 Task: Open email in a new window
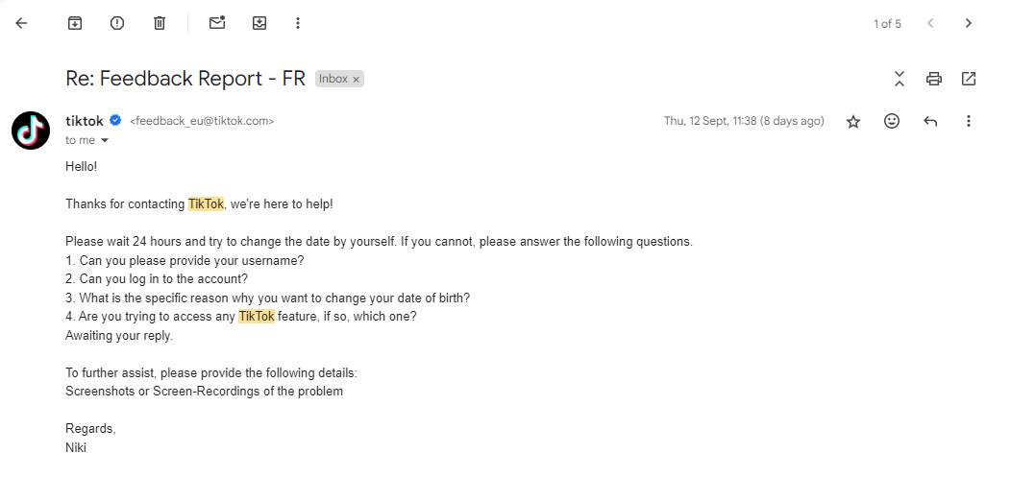pyautogui.click(x=969, y=79)
